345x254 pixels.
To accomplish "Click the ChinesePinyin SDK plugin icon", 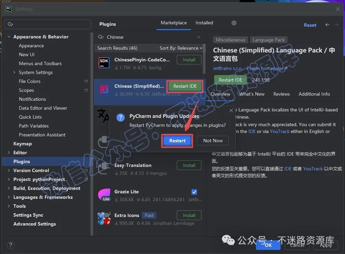I will [x=104, y=63].
